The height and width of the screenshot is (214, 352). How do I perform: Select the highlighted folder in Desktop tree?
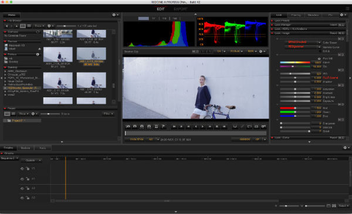coord(22,88)
